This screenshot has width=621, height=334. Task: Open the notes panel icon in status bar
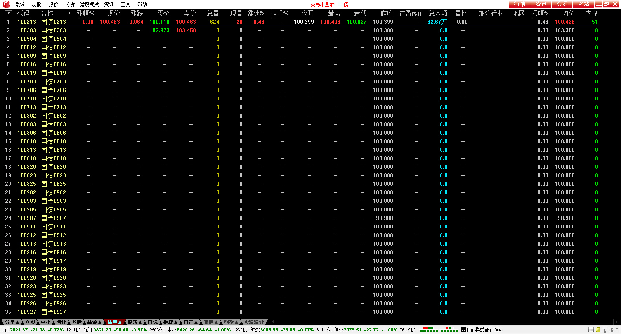click(591, 330)
